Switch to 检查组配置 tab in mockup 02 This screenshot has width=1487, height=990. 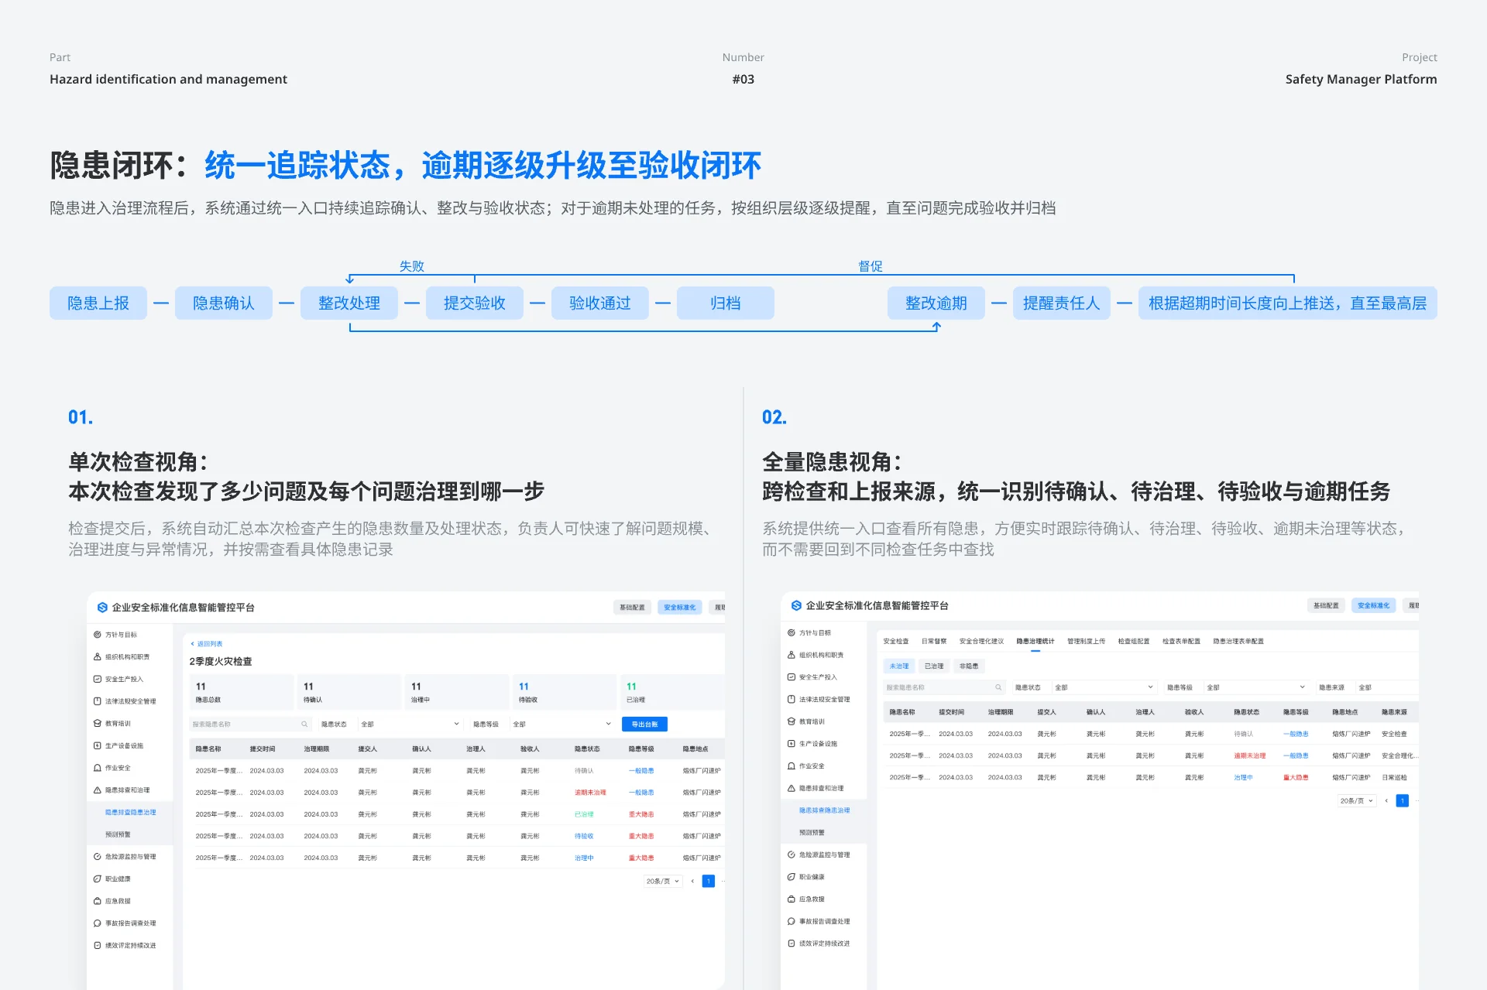click(x=1134, y=641)
